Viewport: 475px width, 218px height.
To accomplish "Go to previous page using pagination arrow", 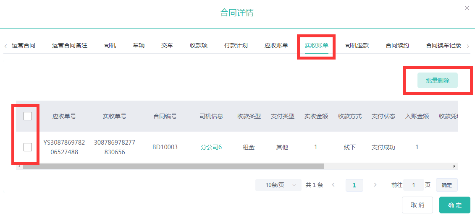I will (x=333, y=185).
